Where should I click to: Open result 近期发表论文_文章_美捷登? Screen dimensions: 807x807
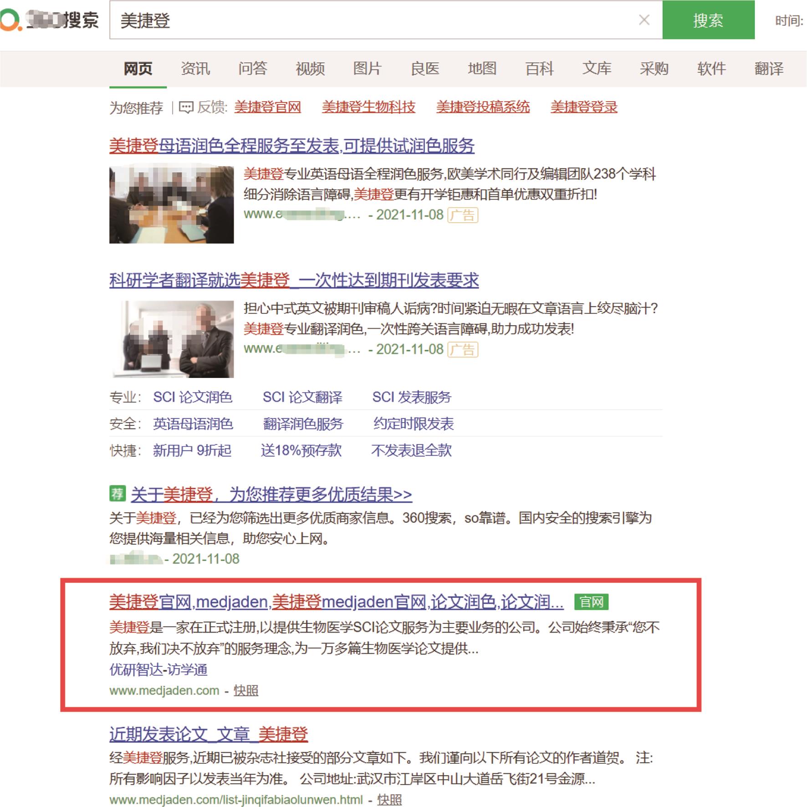(209, 734)
